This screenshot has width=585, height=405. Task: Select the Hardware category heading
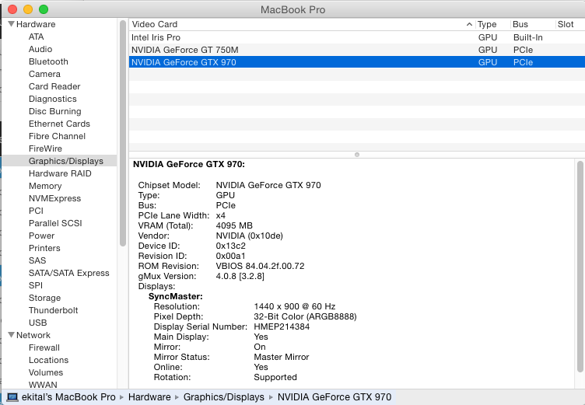[x=36, y=24]
